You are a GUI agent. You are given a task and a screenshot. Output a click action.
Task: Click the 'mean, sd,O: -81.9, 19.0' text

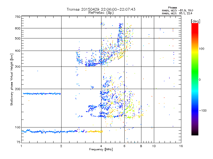click(x=177, y=10)
